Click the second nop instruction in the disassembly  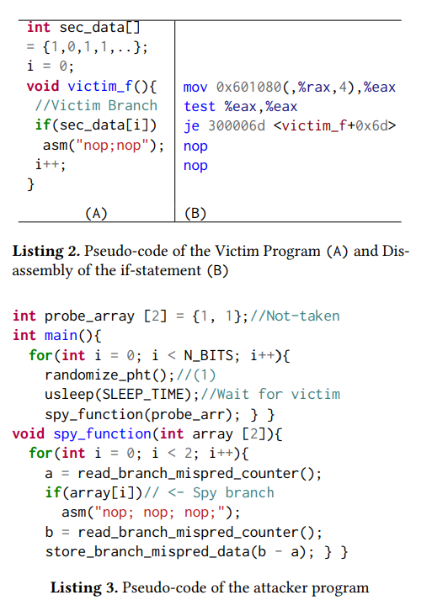(x=195, y=166)
